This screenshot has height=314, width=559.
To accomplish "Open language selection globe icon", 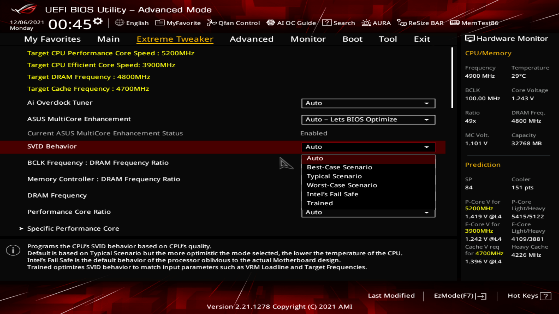I will [x=119, y=23].
